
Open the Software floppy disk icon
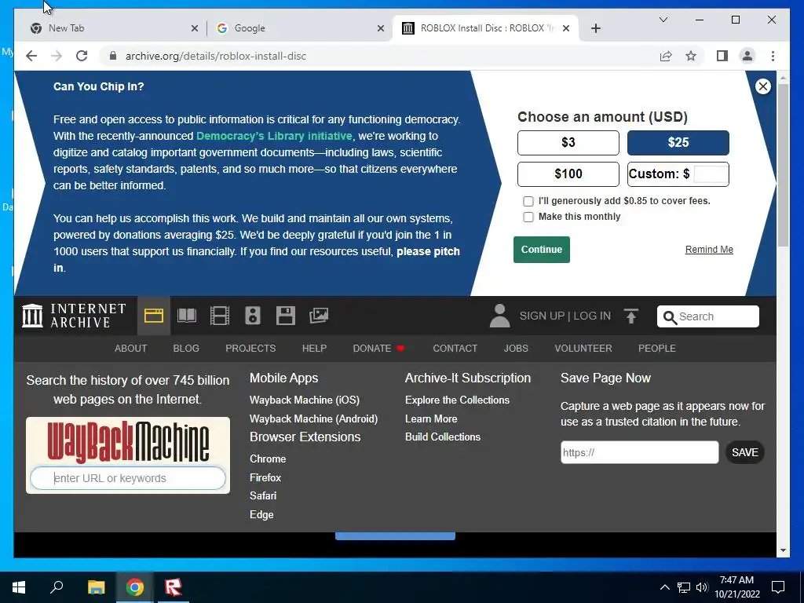point(286,316)
